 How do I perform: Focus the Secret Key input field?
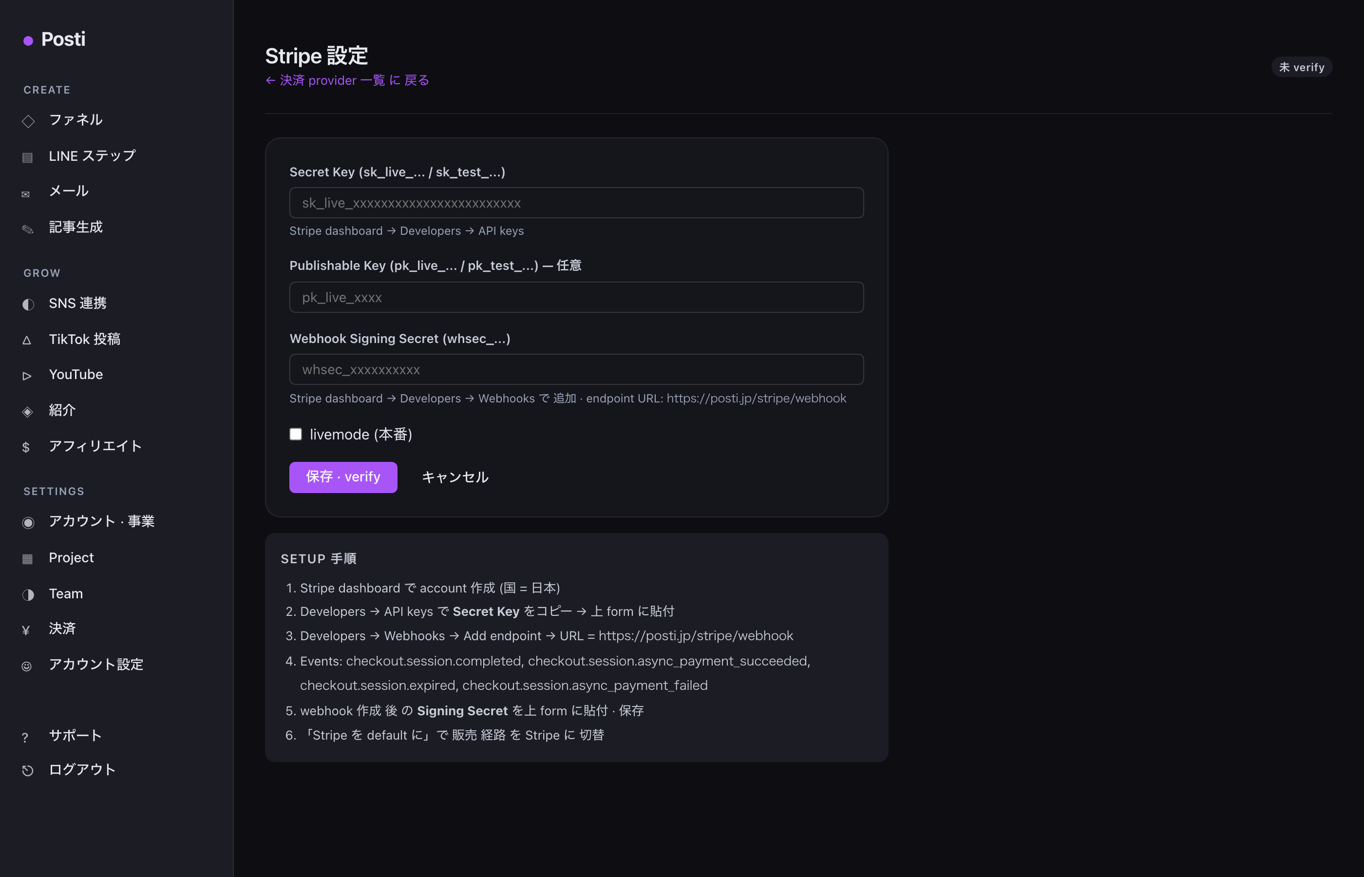pyautogui.click(x=576, y=203)
